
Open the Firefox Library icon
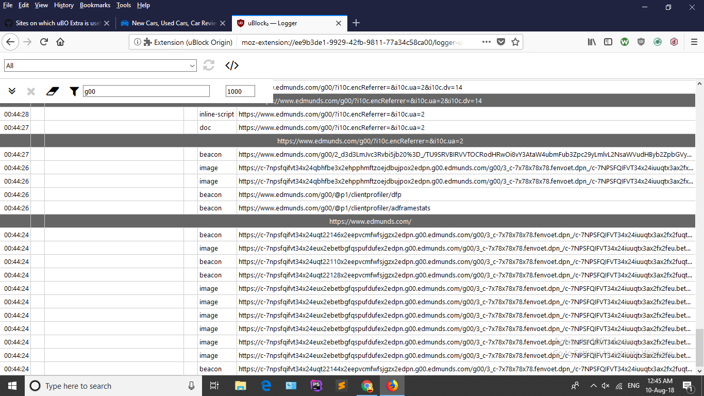click(592, 42)
